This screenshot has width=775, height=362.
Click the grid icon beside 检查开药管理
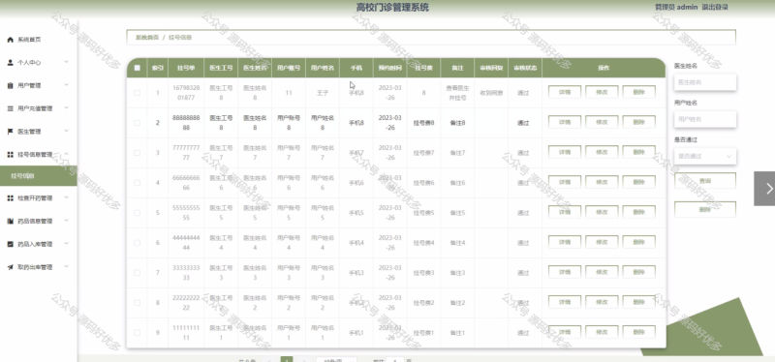click(x=11, y=198)
